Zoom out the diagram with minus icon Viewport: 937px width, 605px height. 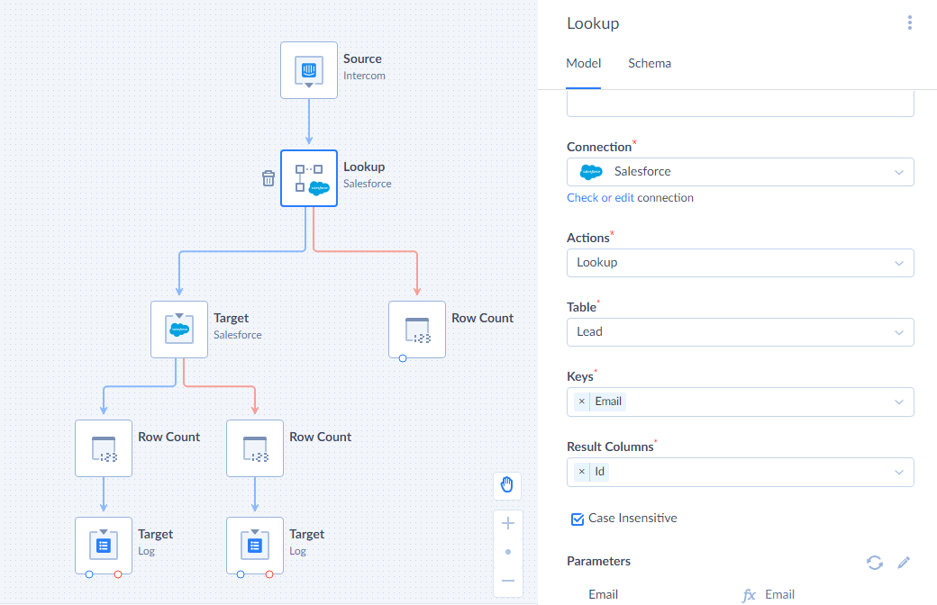click(508, 581)
